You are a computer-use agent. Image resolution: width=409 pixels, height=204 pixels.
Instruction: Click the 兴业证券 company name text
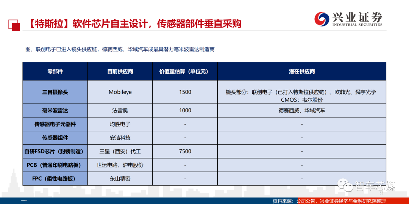pyautogui.click(x=357, y=17)
